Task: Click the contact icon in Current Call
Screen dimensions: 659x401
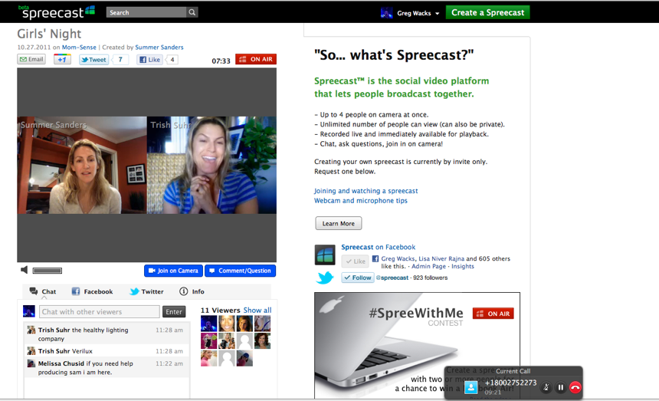Action: 470,387
